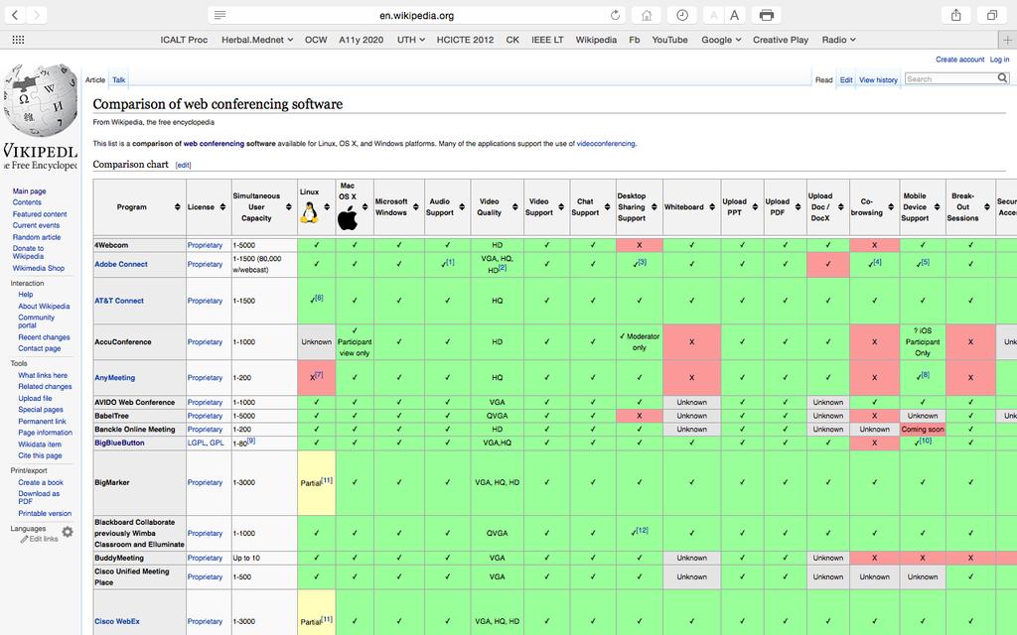
Task: Select the Read view tab
Action: click(x=823, y=79)
